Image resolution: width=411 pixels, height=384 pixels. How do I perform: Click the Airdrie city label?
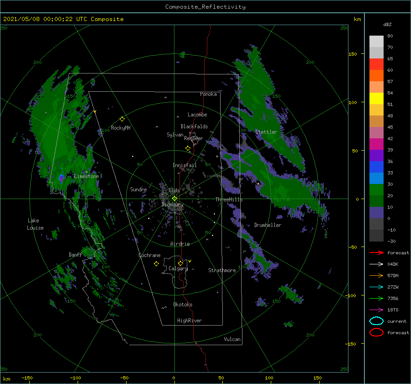[180, 244]
